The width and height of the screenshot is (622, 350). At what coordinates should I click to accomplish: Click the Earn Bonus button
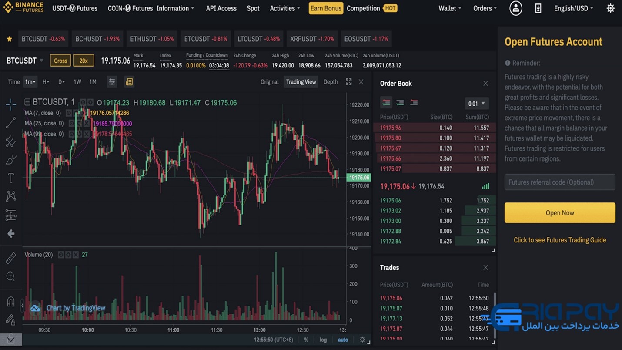[326, 8]
